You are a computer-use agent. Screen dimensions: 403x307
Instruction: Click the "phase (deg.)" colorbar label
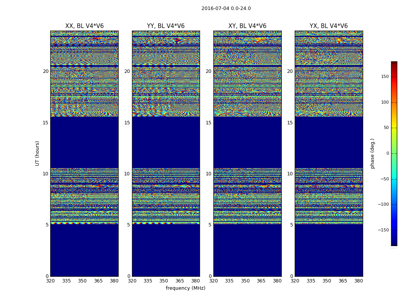372,153
